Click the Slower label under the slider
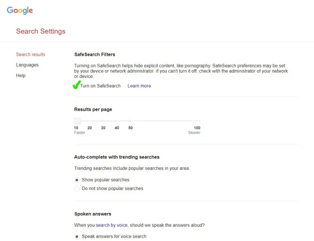 pyautogui.click(x=194, y=132)
